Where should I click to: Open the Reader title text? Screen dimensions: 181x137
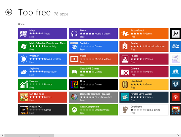(x=134, y=43)
